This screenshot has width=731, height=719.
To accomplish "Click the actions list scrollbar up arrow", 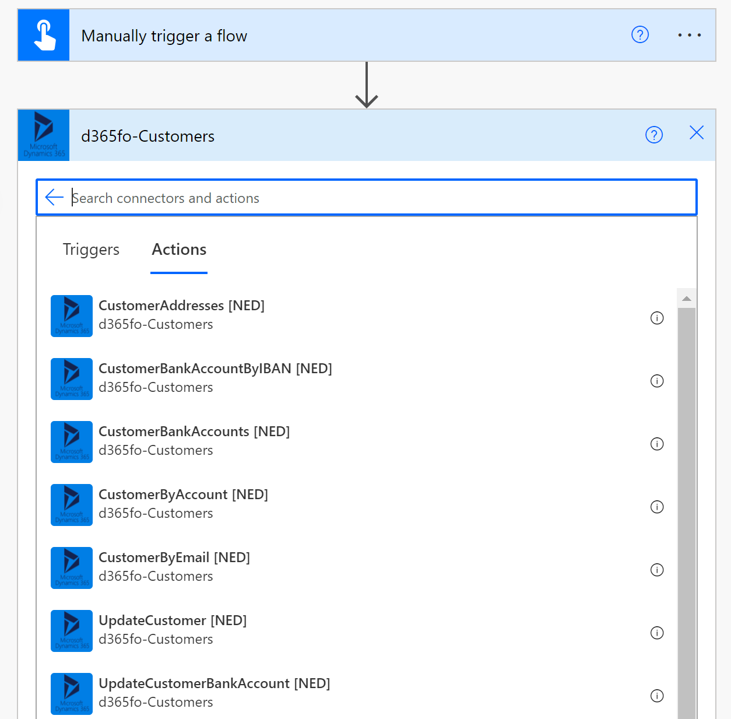I will point(687,298).
